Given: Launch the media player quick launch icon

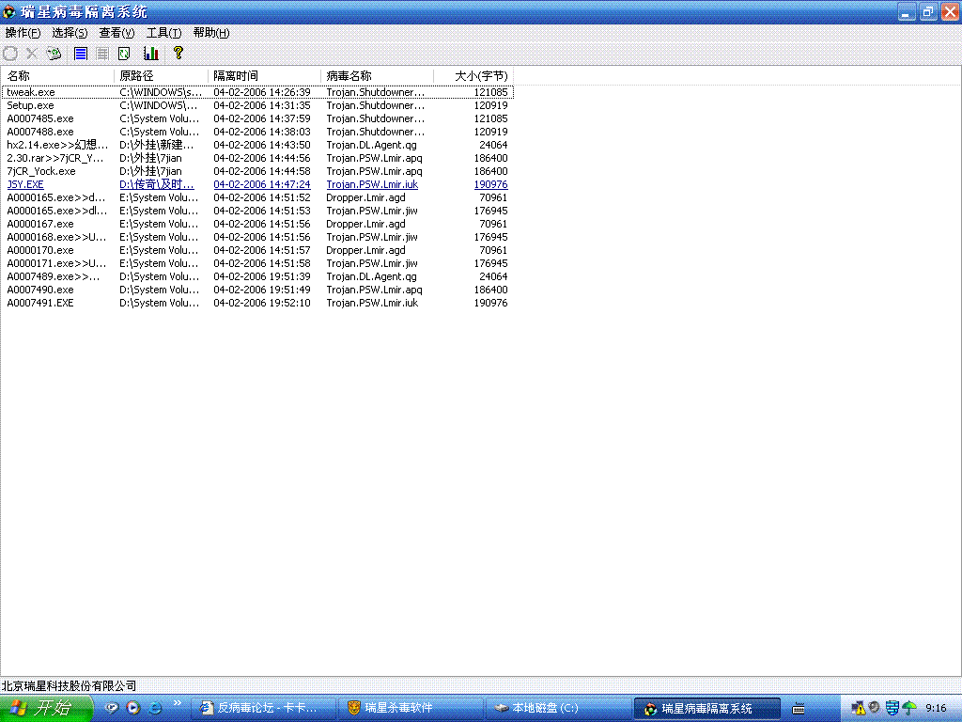Looking at the screenshot, I should pyautogui.click(x=133, y=708).
